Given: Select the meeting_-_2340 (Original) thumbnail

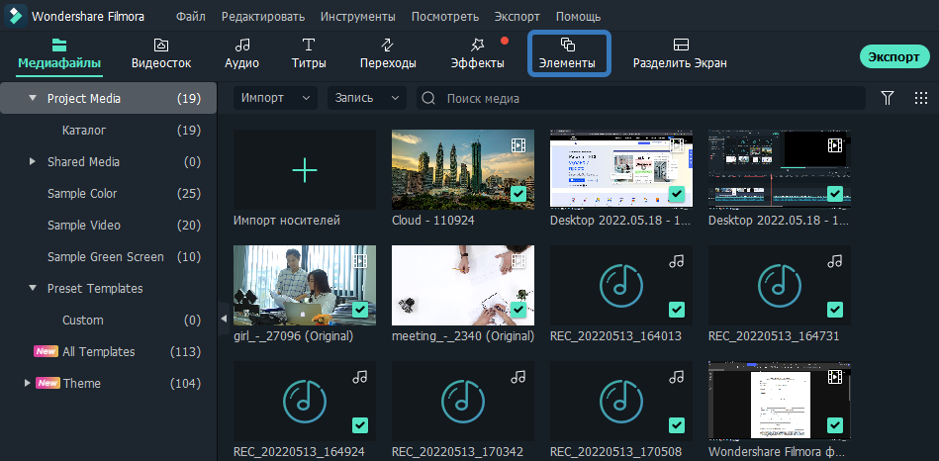Looking at the screenshot, I should [463, 285].
